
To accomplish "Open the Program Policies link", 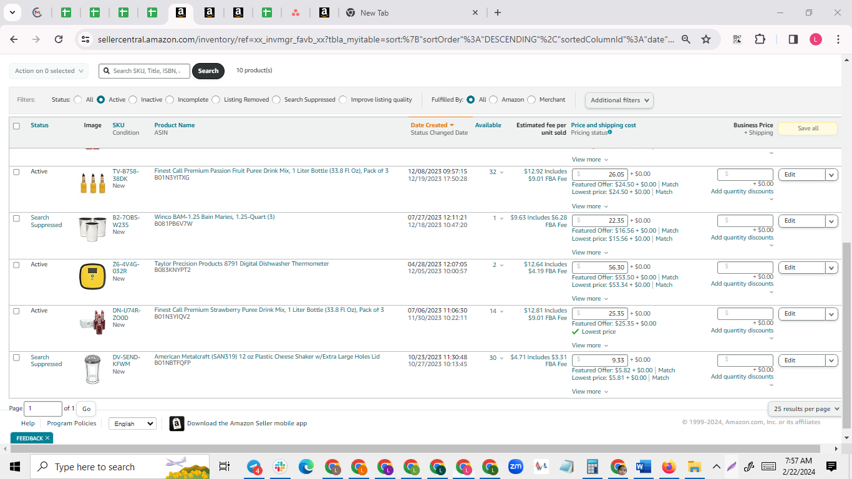I will click(x=72, y=423).
